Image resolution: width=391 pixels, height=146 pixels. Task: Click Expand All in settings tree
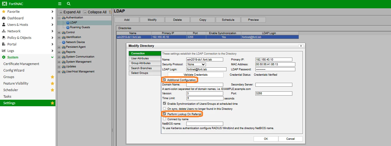(x=70, y=12)
